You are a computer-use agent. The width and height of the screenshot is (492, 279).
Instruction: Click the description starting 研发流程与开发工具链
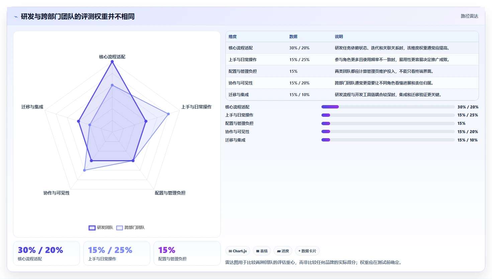389,95
